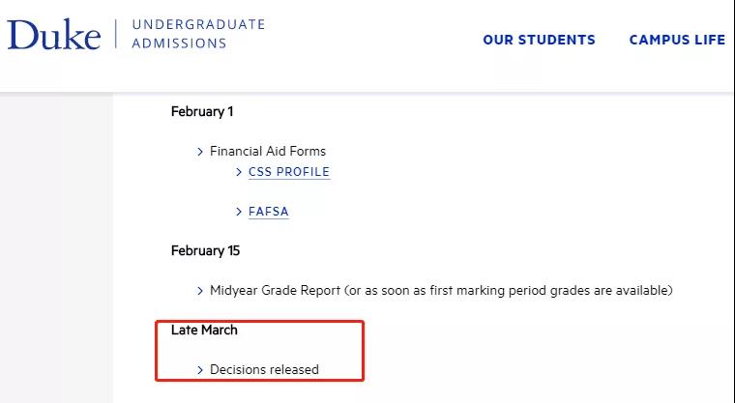Click the Midyear Grade Report text
Screen dimensions: 735x403
pyautogui.click(x=440, y=290)
